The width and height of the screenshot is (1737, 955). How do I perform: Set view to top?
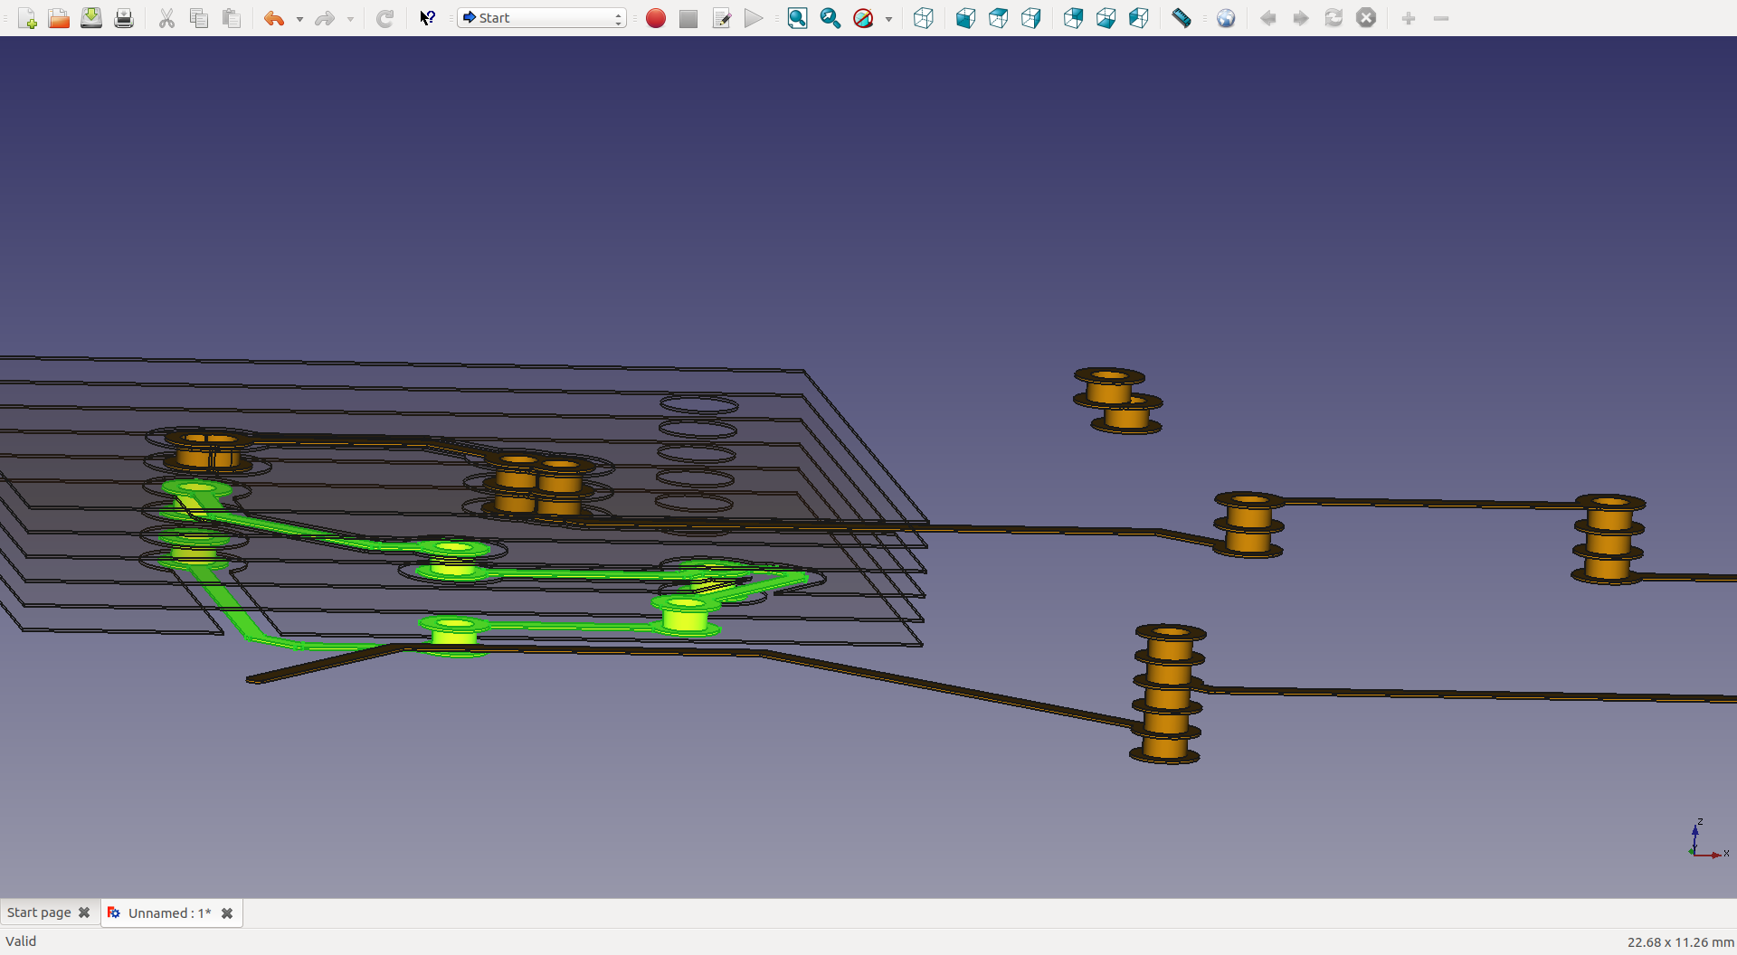pos(998,18)
